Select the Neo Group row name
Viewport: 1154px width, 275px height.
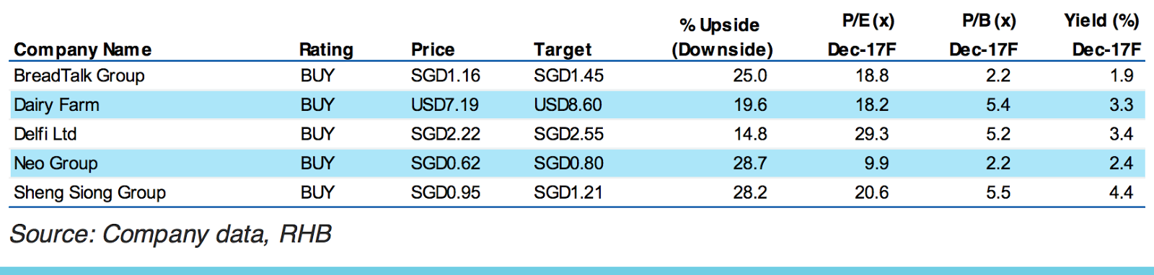pyautogui.click(x=56, y=163)
